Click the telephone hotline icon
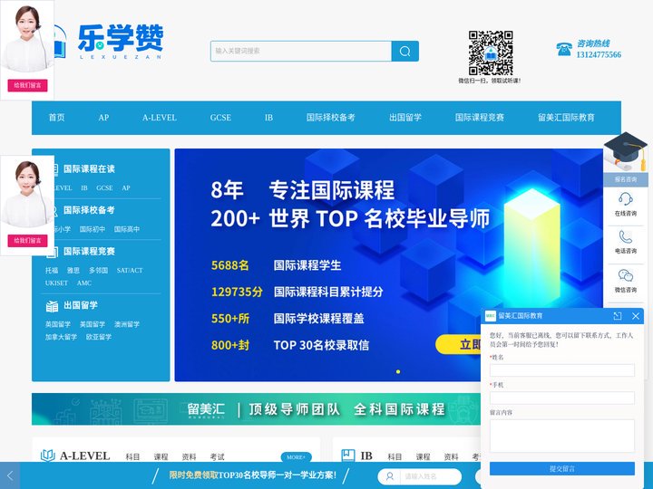Image resolution: width=653 pixels, height=489 pixels. (564, 49)
